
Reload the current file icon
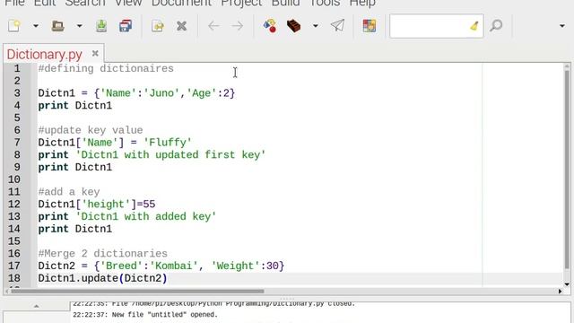(x=158, y=26)
